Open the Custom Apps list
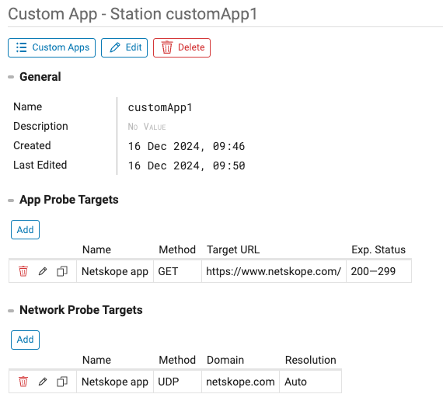The image size is (443, 408). (52, 47)
